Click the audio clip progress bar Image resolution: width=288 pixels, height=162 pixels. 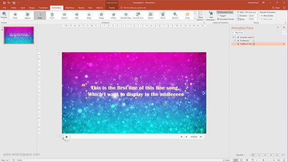pyautogui.click(x=124, y=137)
